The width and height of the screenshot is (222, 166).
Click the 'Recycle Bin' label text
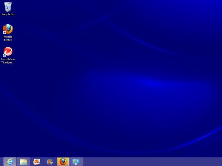(x=8, y=14)
